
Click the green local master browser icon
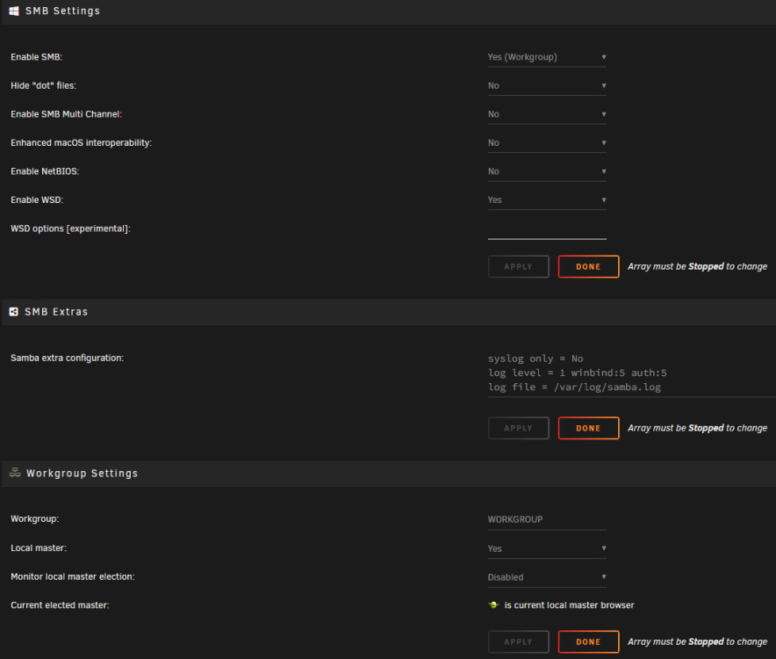(x=493, y=605)
